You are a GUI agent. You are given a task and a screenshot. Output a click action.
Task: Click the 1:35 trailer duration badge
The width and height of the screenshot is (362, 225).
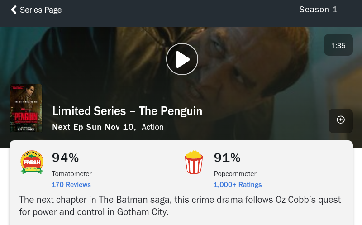coord(338,45)
